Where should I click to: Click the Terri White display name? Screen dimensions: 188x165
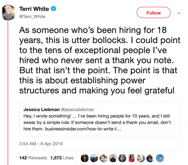coord(34,9)
